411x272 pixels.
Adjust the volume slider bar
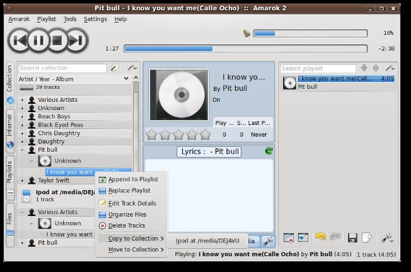point(310,33)
